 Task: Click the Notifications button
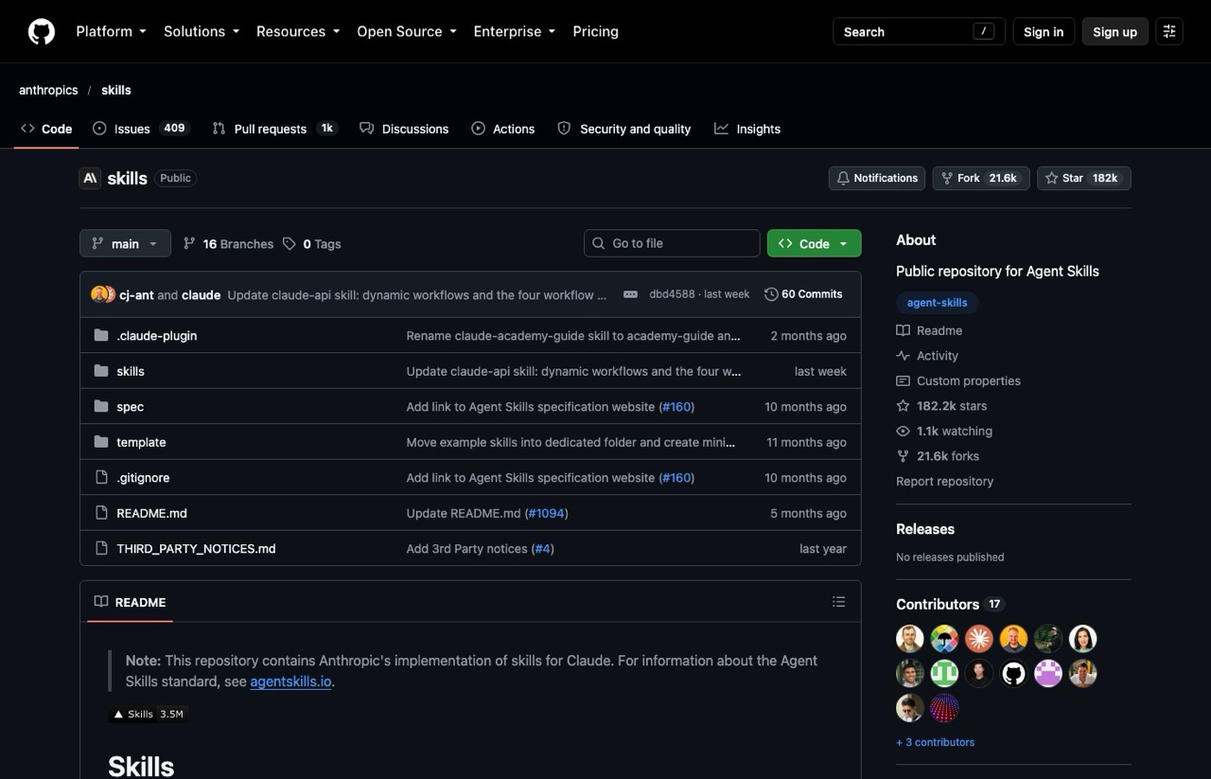coord(877,178)
